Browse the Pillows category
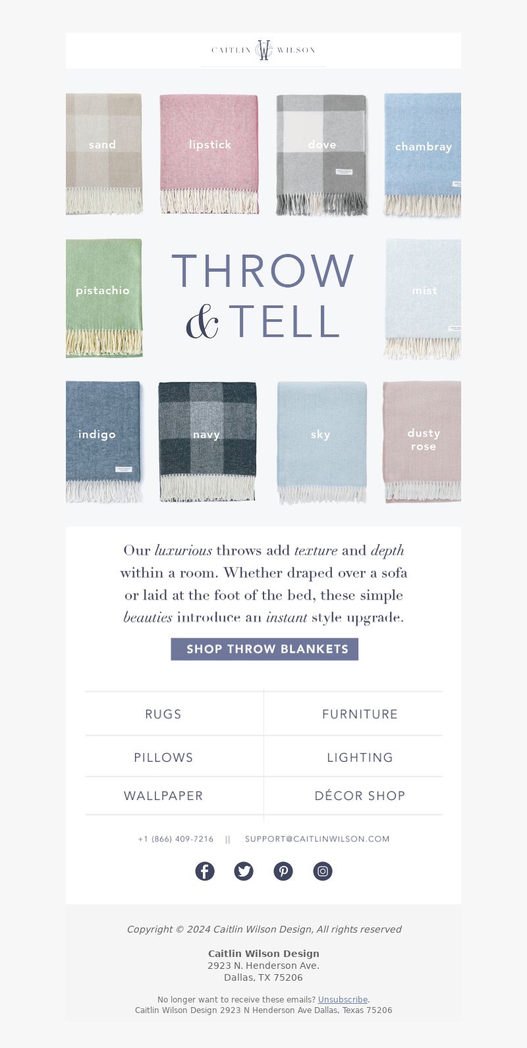Viewport: 527px width, 1048px height. [x=163, y=757]
